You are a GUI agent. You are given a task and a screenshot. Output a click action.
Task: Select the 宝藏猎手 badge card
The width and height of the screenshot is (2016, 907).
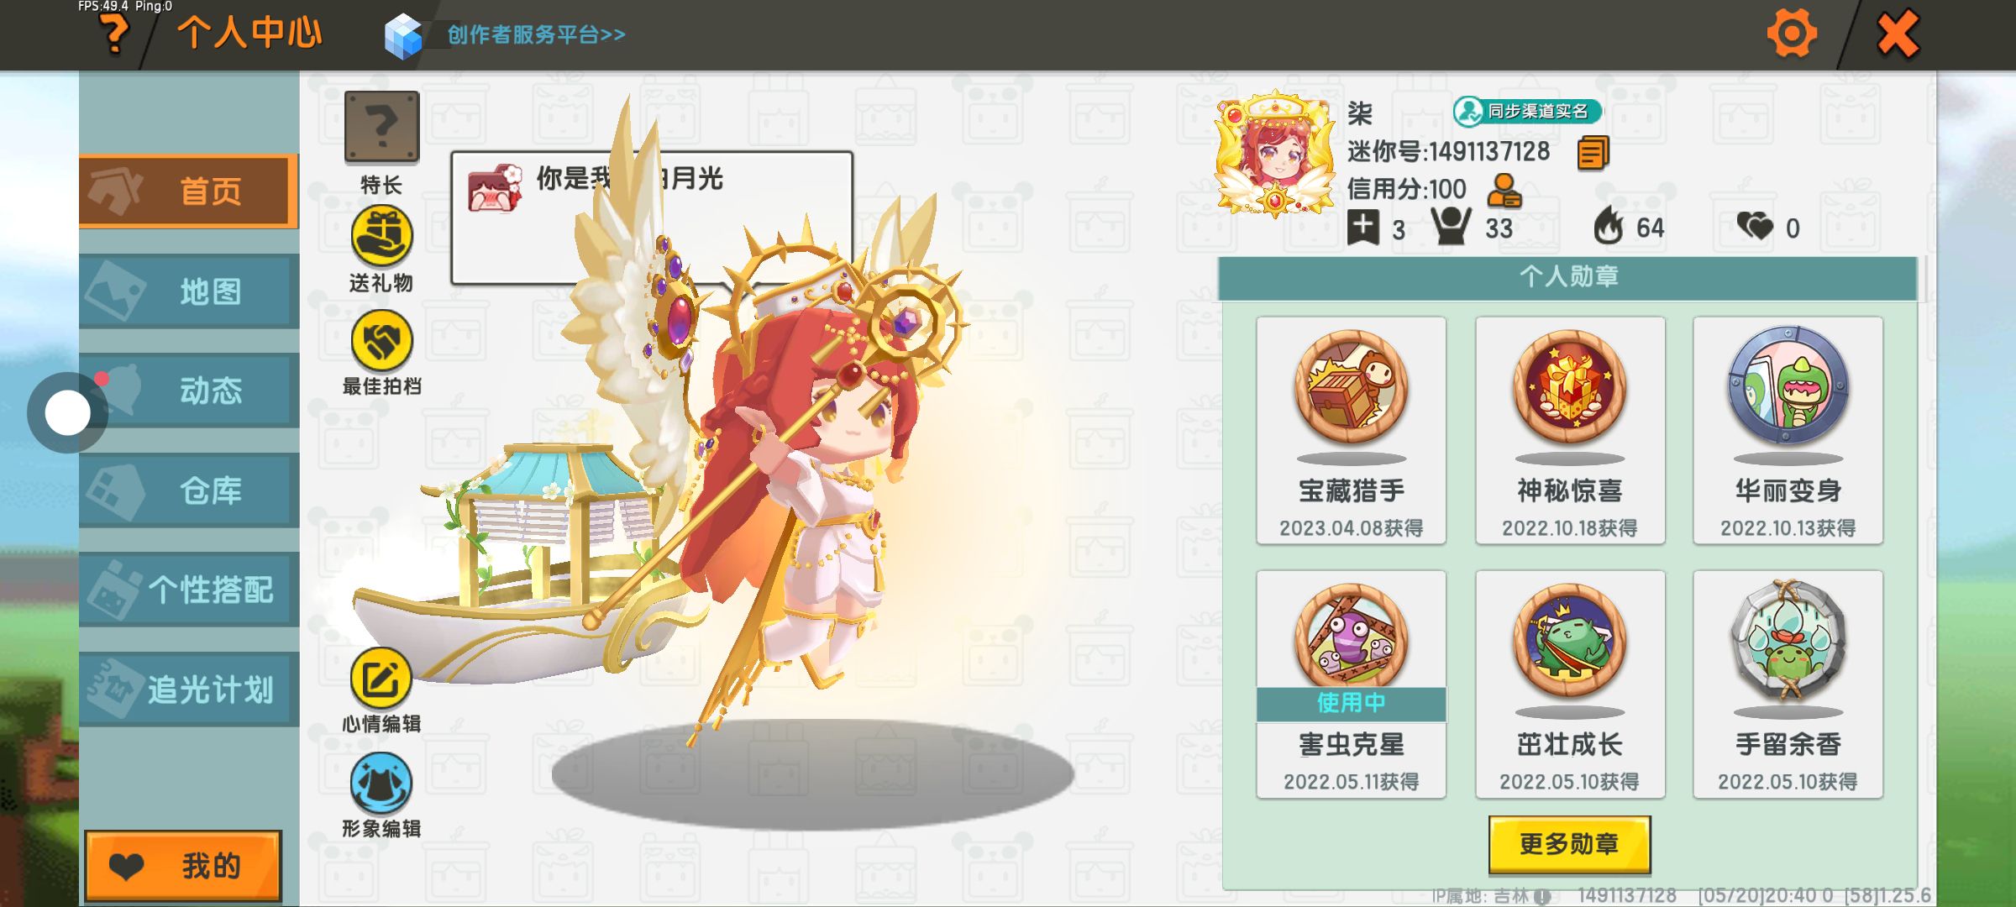tap(1351, 430)
